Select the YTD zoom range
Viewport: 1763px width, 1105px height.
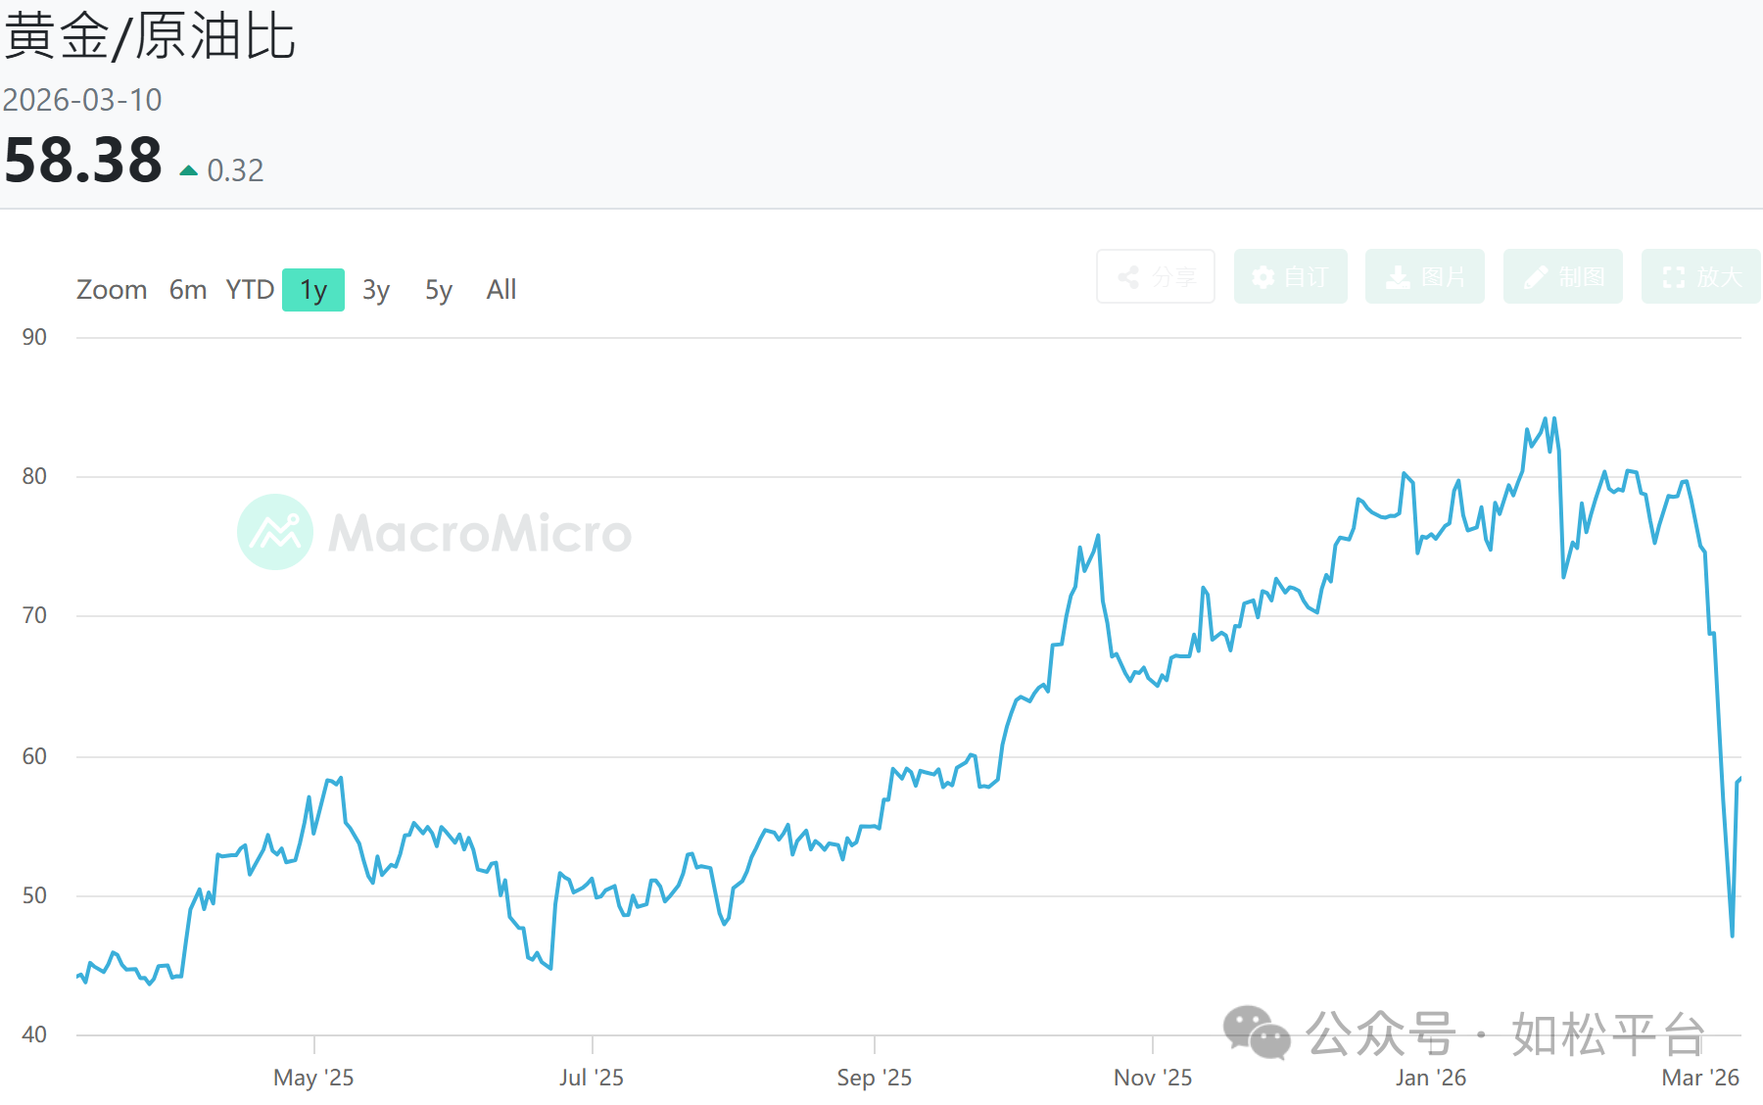(x=250, y=290)
